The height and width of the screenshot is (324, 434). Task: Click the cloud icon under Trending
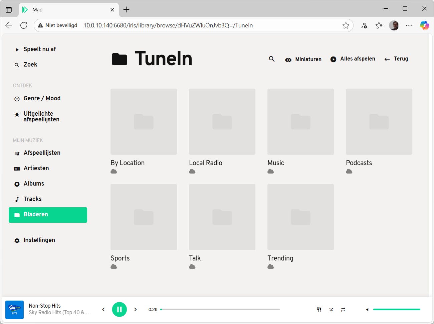[x=271, y=266]
